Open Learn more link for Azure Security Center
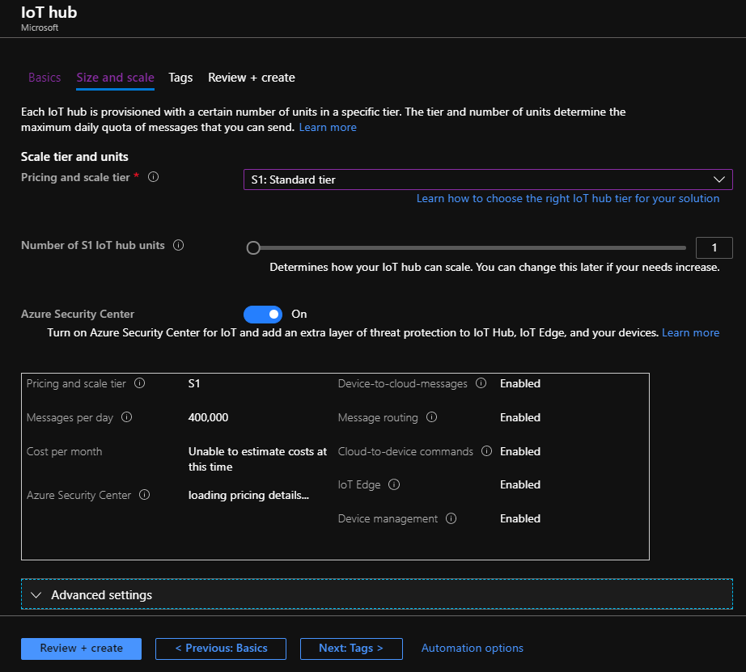 pyautogui.click(x=690, y=332)
